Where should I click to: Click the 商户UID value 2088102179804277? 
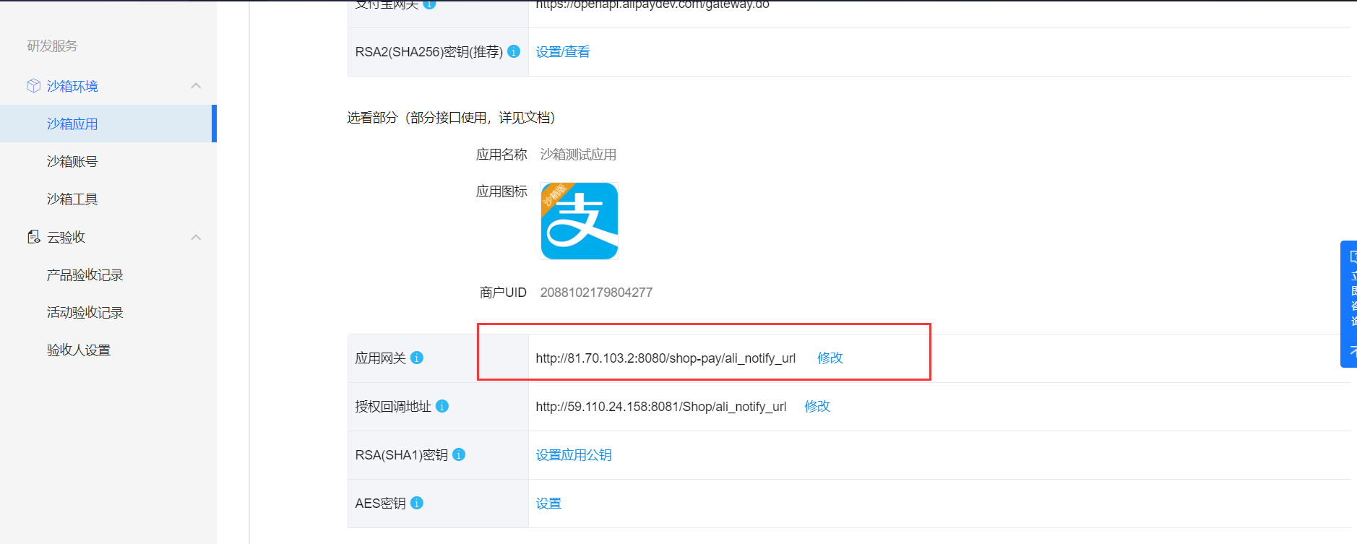pyautogui.click(x=596, y=293)
